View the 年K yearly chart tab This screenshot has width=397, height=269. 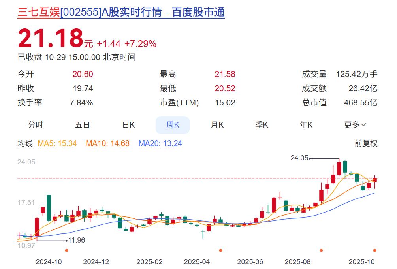pyautogui.click(x=306, y=125)
